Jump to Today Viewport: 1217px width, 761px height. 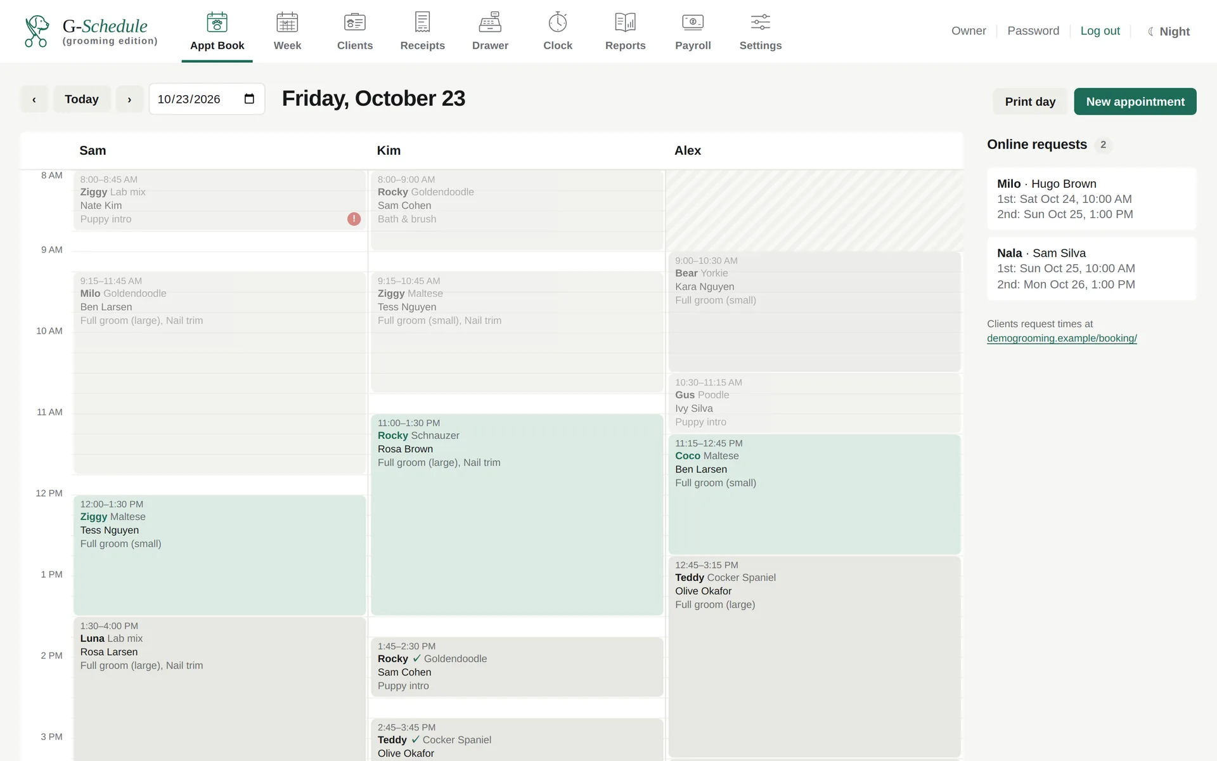82,99
